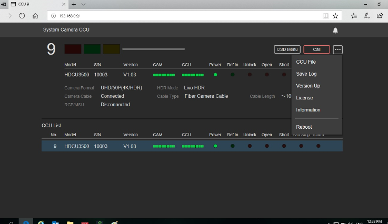Select Version Up in the menu
Screen dimensions: 388x224
(308, 86)
